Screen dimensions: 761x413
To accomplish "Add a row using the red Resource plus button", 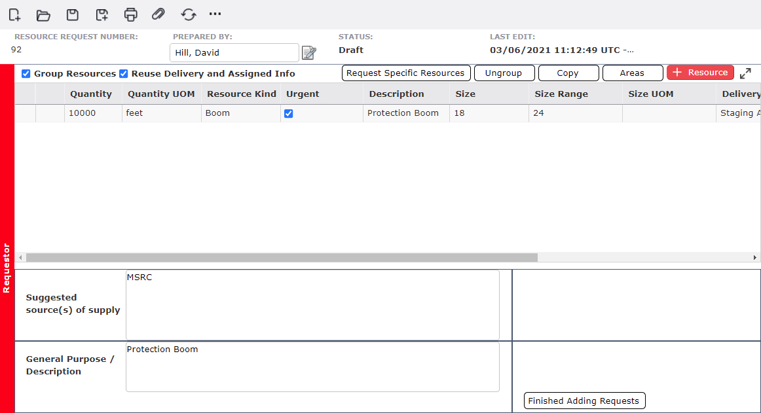I will (x=700, y=73).
